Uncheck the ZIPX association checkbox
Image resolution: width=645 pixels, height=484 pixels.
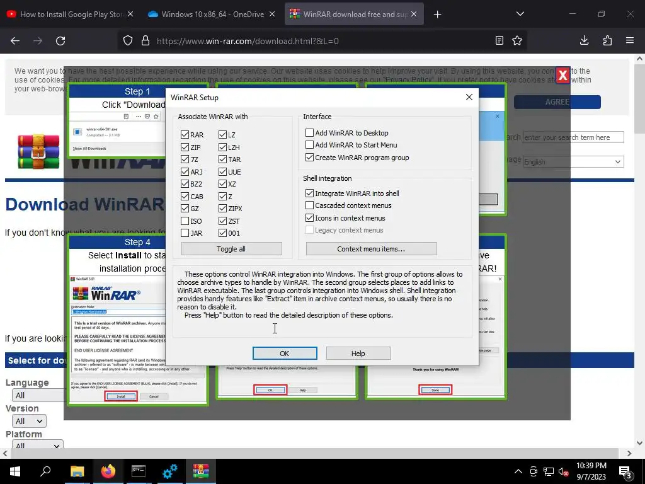[222, 208]
